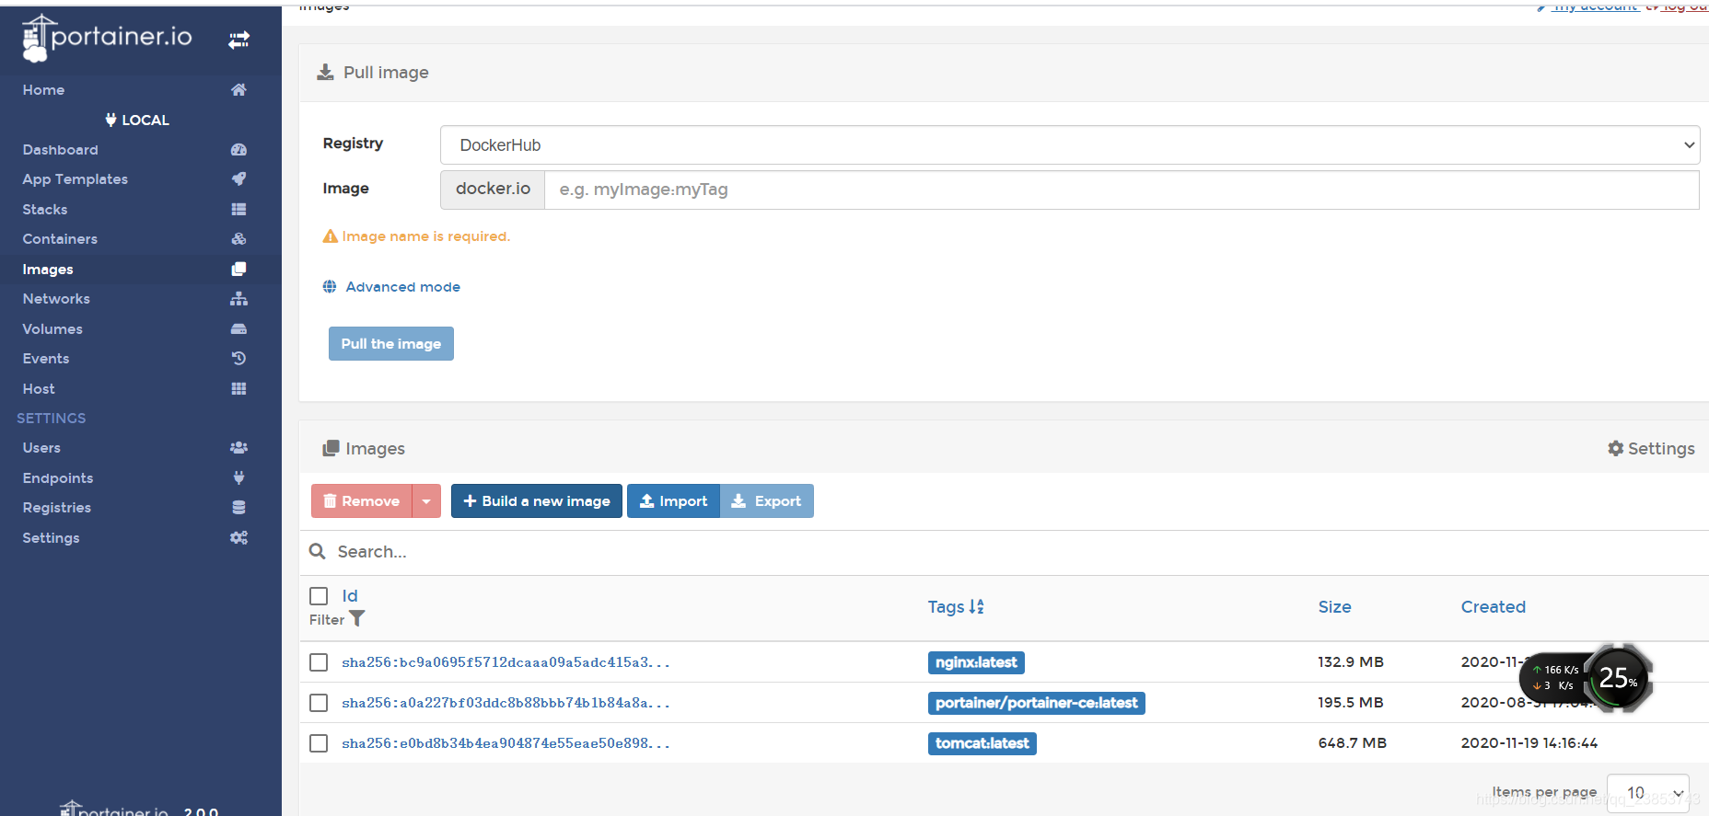Viewport: 1709px width, 816px height.
Task: Open the tomcat image sha256:e0bd8b34 link
Action: (x=506, y=742)
